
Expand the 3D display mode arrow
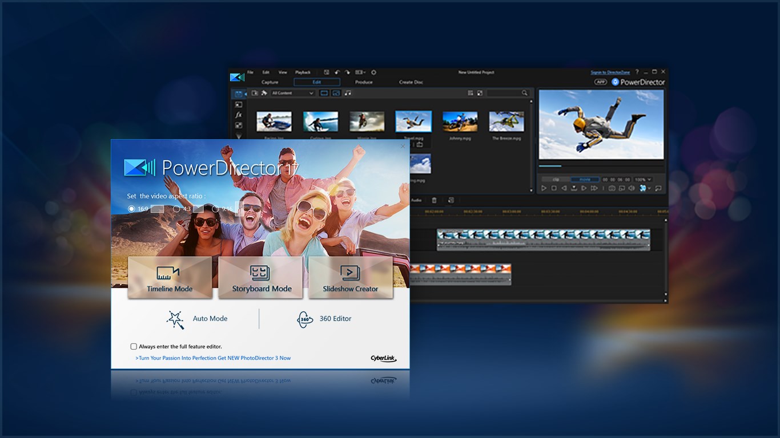[649, 188]
